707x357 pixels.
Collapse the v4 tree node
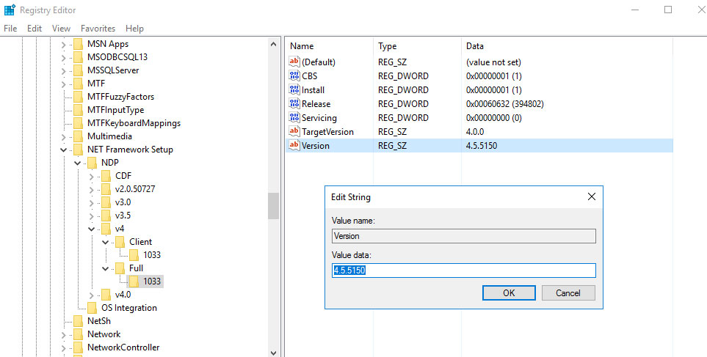92,229
